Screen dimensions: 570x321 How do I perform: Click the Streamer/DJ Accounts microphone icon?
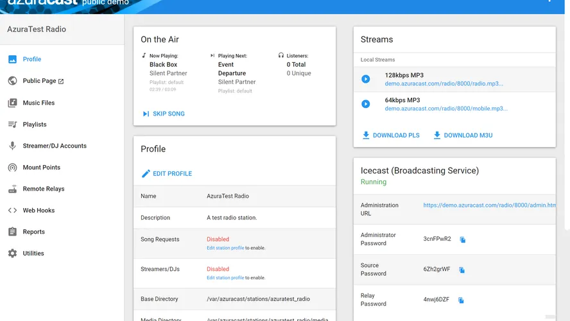tap(12, 146)
